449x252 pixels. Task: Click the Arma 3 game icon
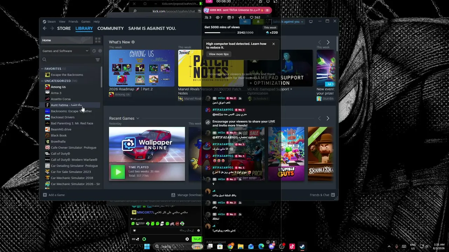pyautogui.click(x=47, y=93)
